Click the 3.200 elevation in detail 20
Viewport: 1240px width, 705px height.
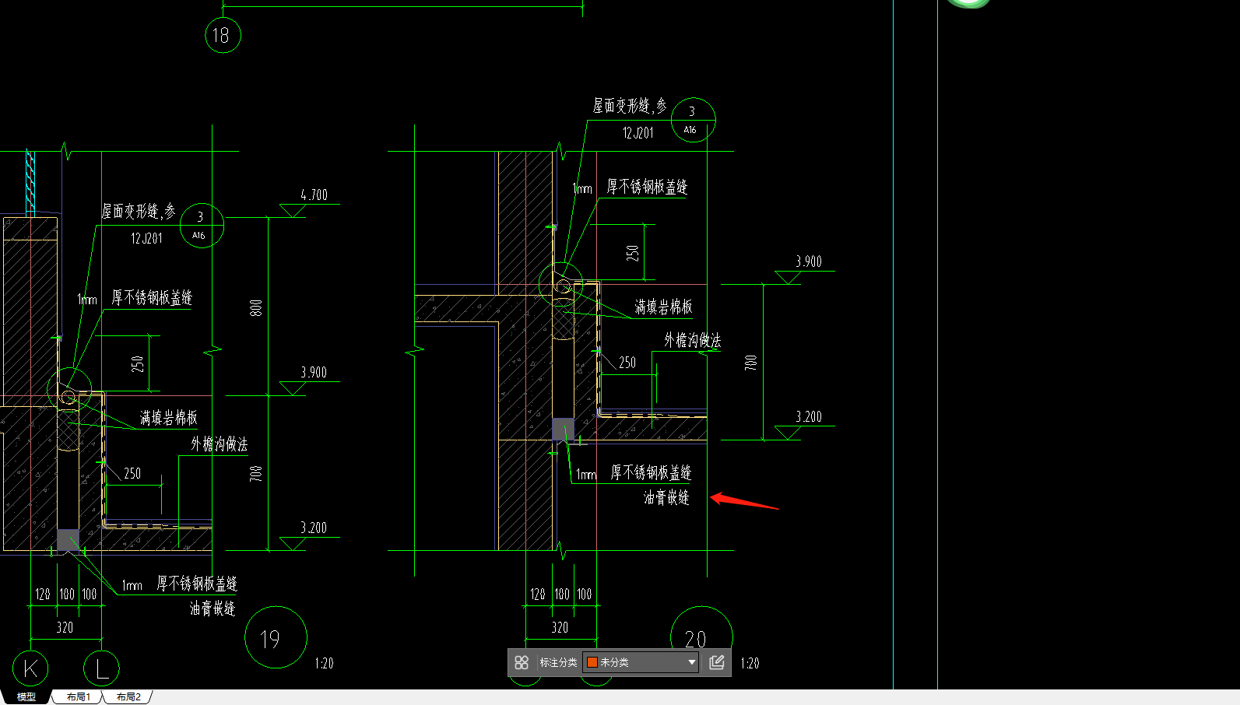808,417
